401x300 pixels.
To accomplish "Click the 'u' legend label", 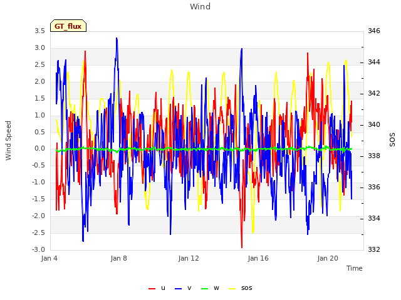I will click(x=163, y=288).
